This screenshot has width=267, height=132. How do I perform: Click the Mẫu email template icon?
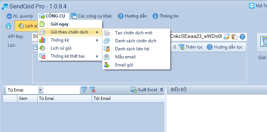tap(107, 57)
